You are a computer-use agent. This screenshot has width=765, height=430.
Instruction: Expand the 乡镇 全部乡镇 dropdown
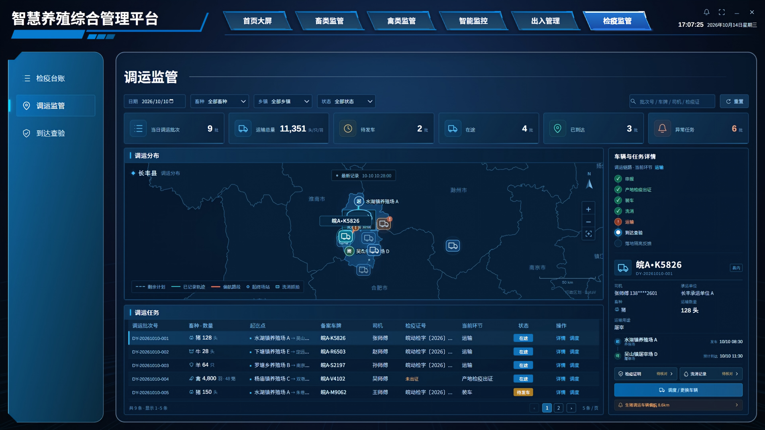click(283, 101)
